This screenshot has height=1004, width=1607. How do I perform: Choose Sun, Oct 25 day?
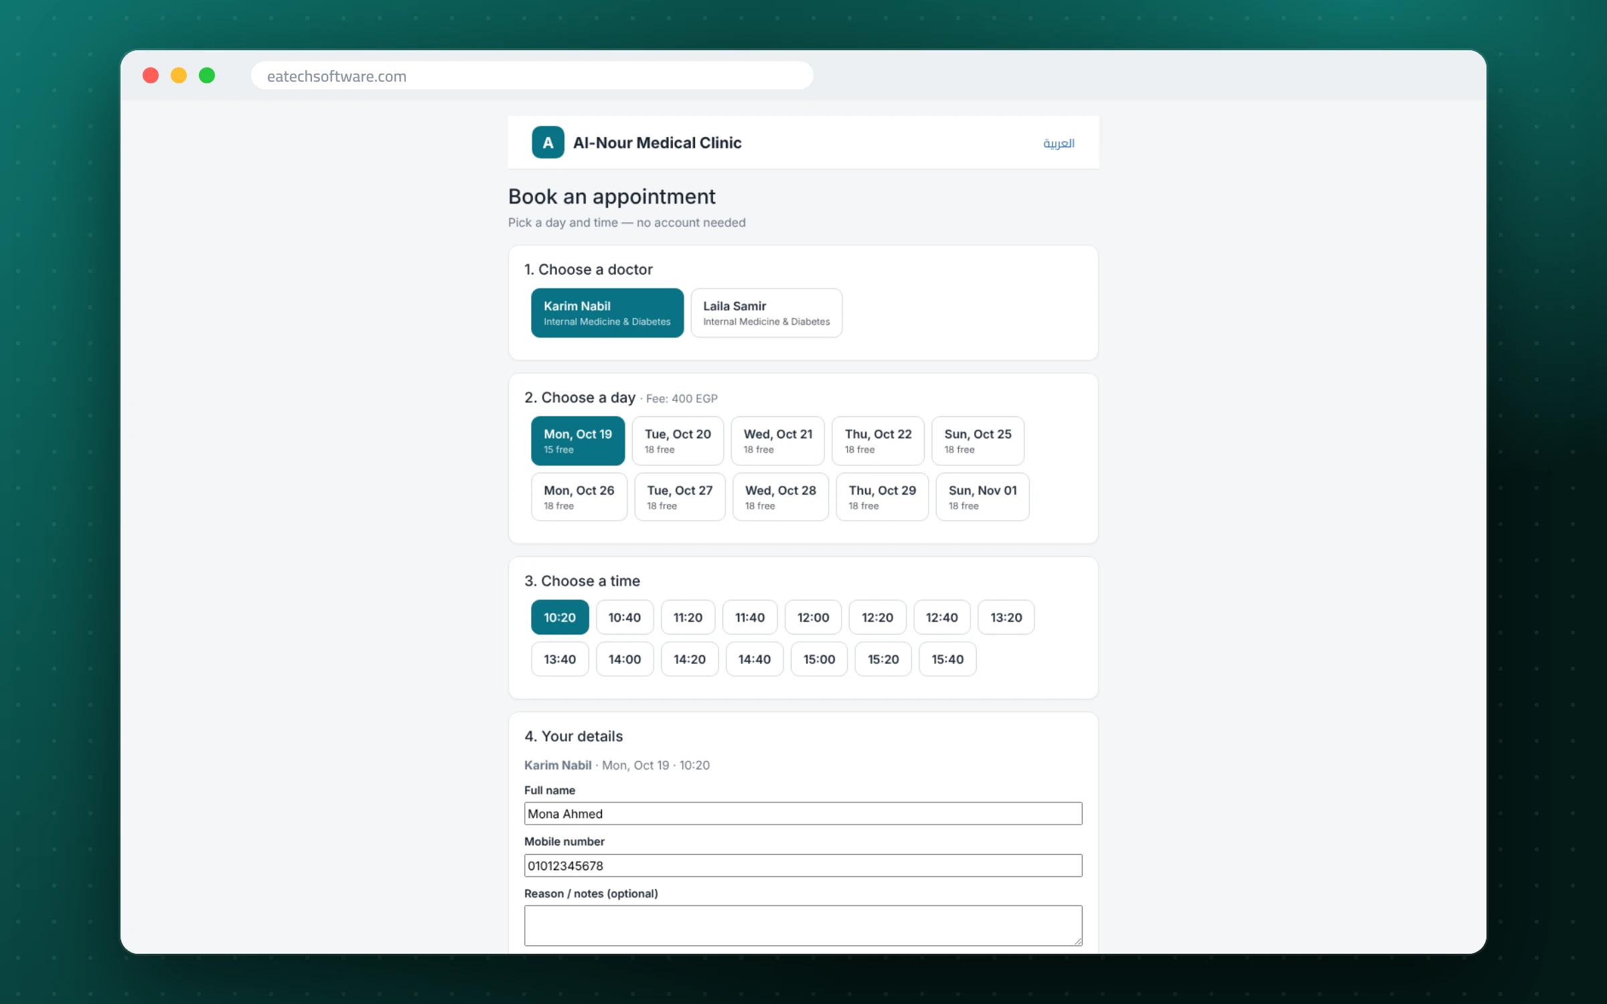click(x=978, y=440)
